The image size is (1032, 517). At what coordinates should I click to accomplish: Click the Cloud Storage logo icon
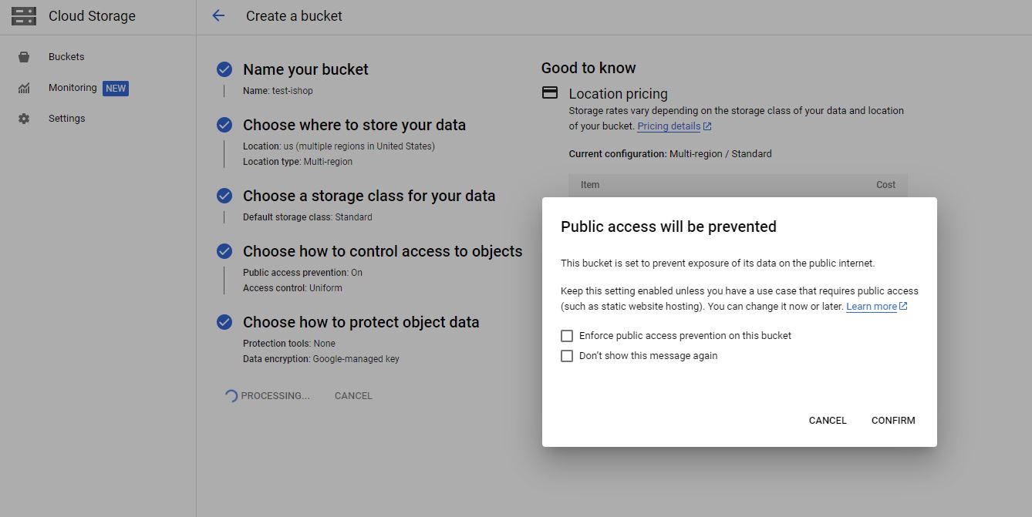[24, 16]
